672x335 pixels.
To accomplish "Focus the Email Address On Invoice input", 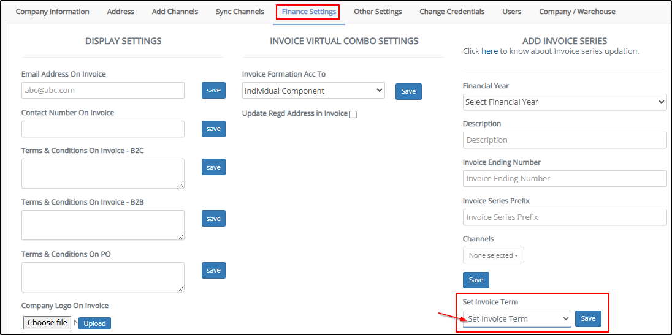I will (x=102, y=90).
